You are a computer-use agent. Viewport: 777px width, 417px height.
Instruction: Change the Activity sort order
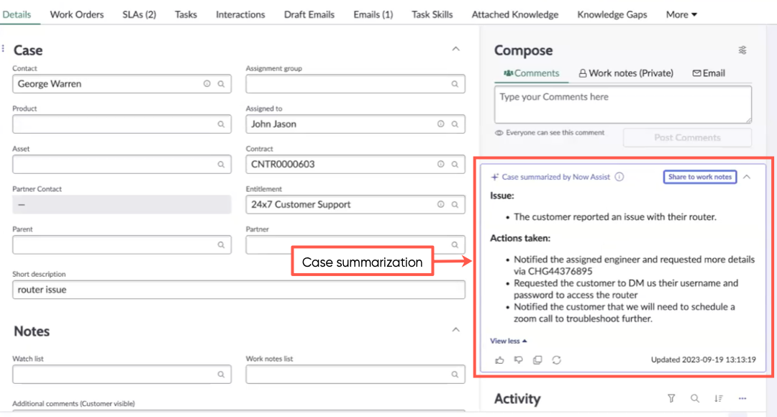point(719,398)
